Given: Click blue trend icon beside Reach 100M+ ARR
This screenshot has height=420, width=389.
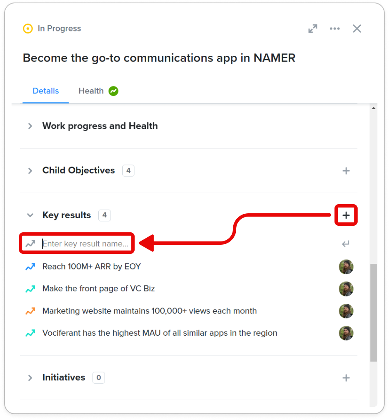Looking at the screenshot, I should pyautogui.click(x=30, y=267).
